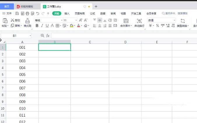197x123 pixels.
Task: Click the distributed alignment icon
Action: pos(115,26)
